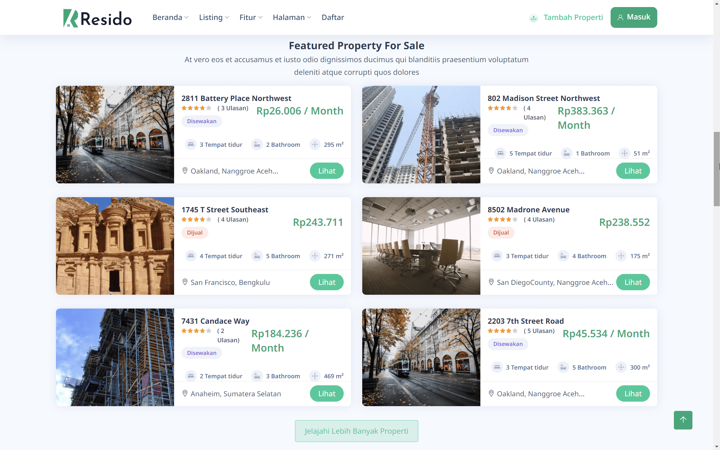Click bed icon on 2203 7th Street card
This screenshot has width=720, height=450.
click(497, 367)
